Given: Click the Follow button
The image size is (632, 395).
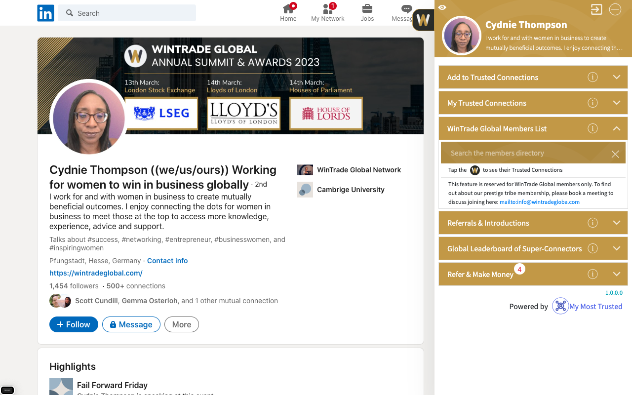Looking at the screenshot, I should pyautogui.click(x=74, y=324).
